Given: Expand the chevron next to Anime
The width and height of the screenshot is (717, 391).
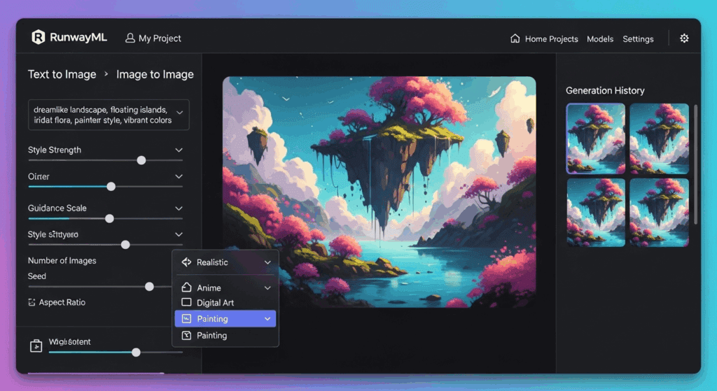Looking at the screenshot, I should click(267, 288).
